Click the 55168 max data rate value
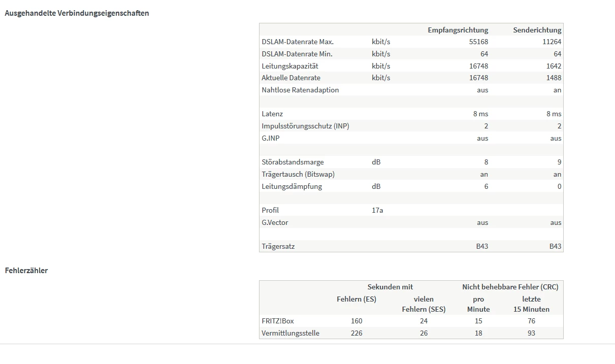 click(478, 42)
